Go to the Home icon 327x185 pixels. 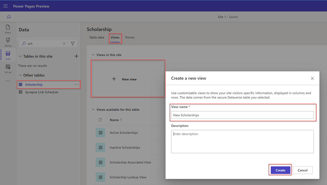point(9,17)
